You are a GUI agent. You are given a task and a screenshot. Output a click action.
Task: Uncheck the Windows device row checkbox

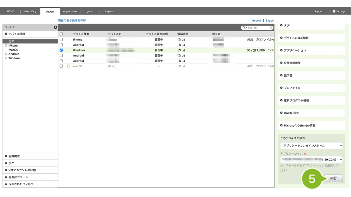click(61, 50)
